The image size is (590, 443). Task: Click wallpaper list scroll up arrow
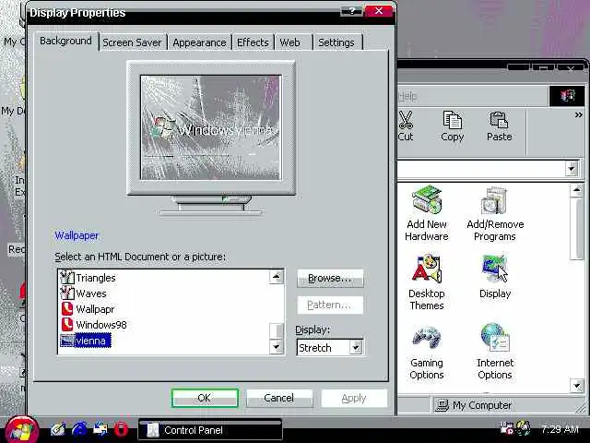[x=277, y=277]
